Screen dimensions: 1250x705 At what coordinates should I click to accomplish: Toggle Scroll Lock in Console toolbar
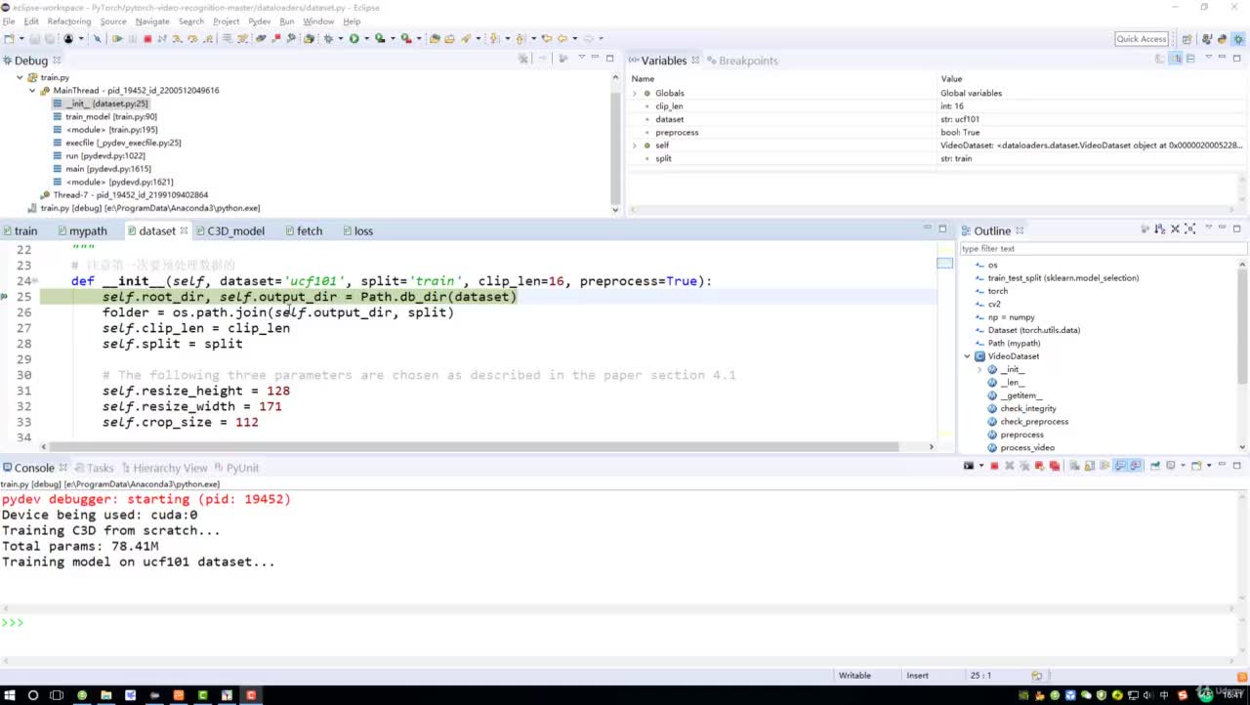pyautogui.click(x=1089, y=466)
